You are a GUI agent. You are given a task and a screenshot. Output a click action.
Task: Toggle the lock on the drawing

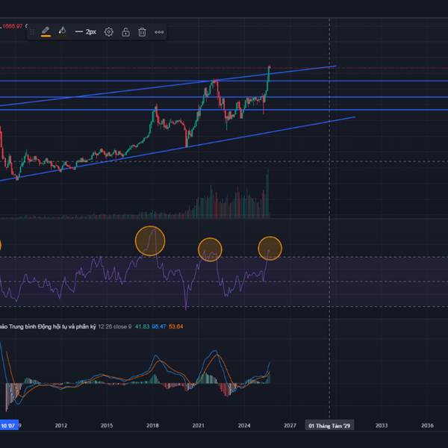point(125,32)
